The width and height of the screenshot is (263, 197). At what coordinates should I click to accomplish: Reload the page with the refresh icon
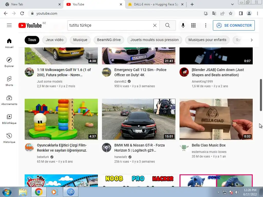22,13
